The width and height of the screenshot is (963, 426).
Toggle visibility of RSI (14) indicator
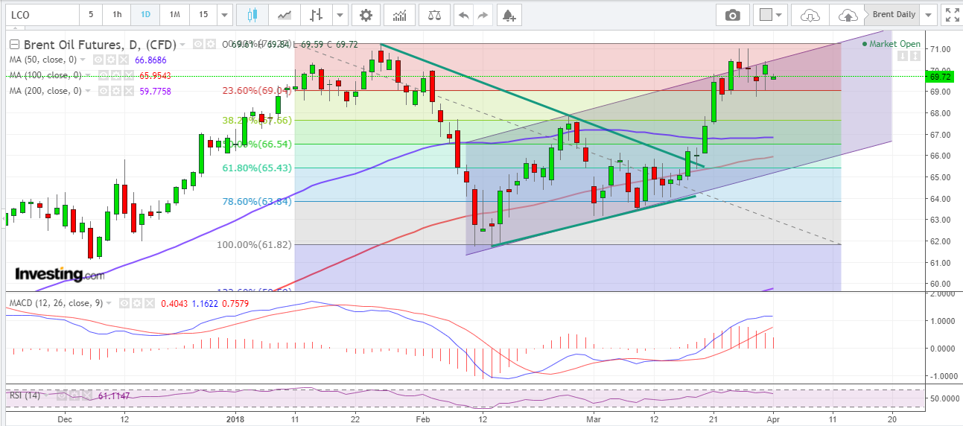[x=62, y=395]
